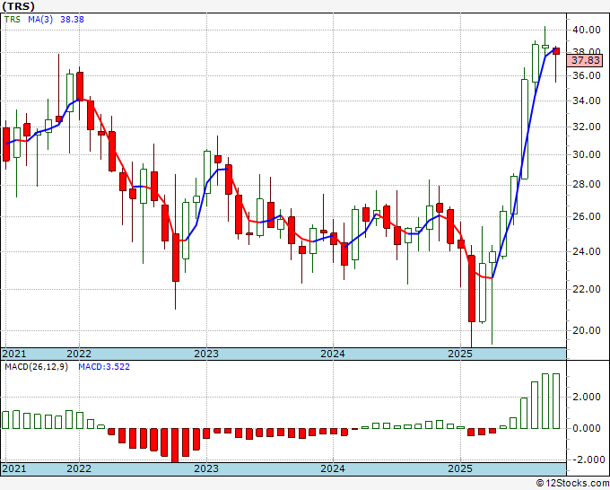Viewport: 610px width, 490px height.
Task: Select the 24.00 price axis label
Action: click(x=587, y=251)
